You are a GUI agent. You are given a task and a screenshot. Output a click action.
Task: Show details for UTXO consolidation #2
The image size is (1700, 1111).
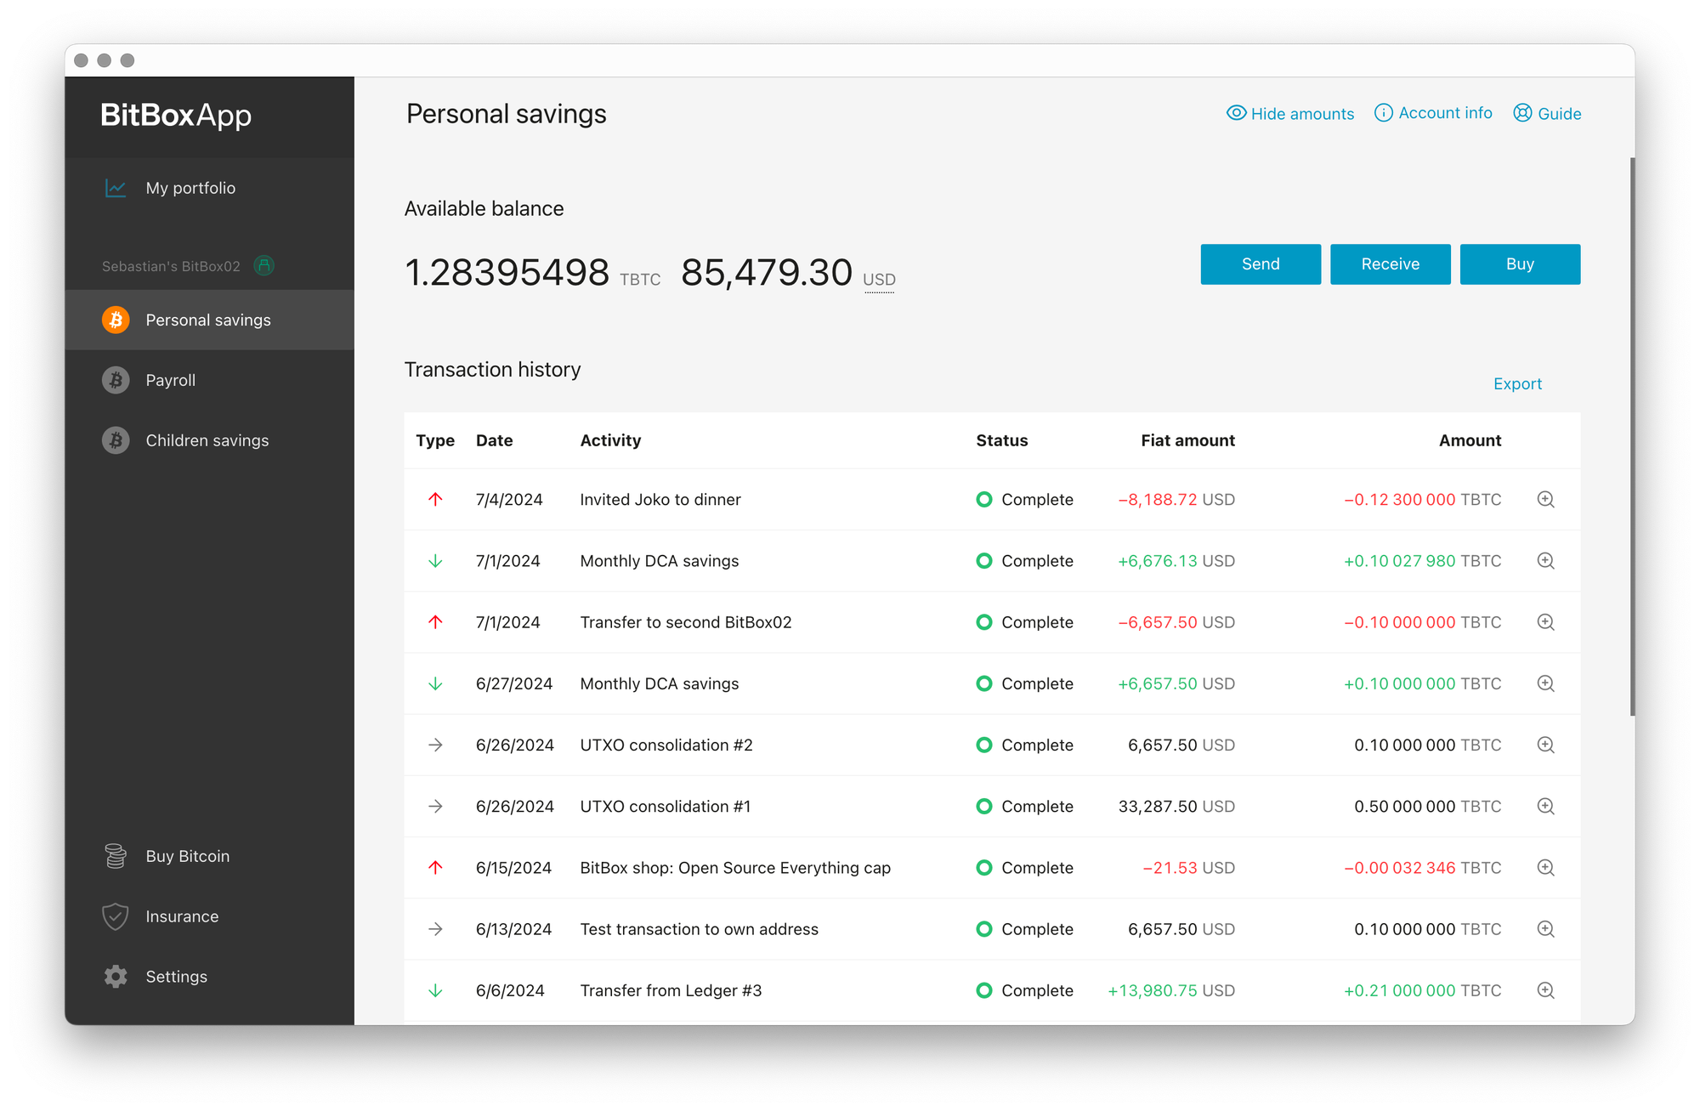coord(1545,745)
